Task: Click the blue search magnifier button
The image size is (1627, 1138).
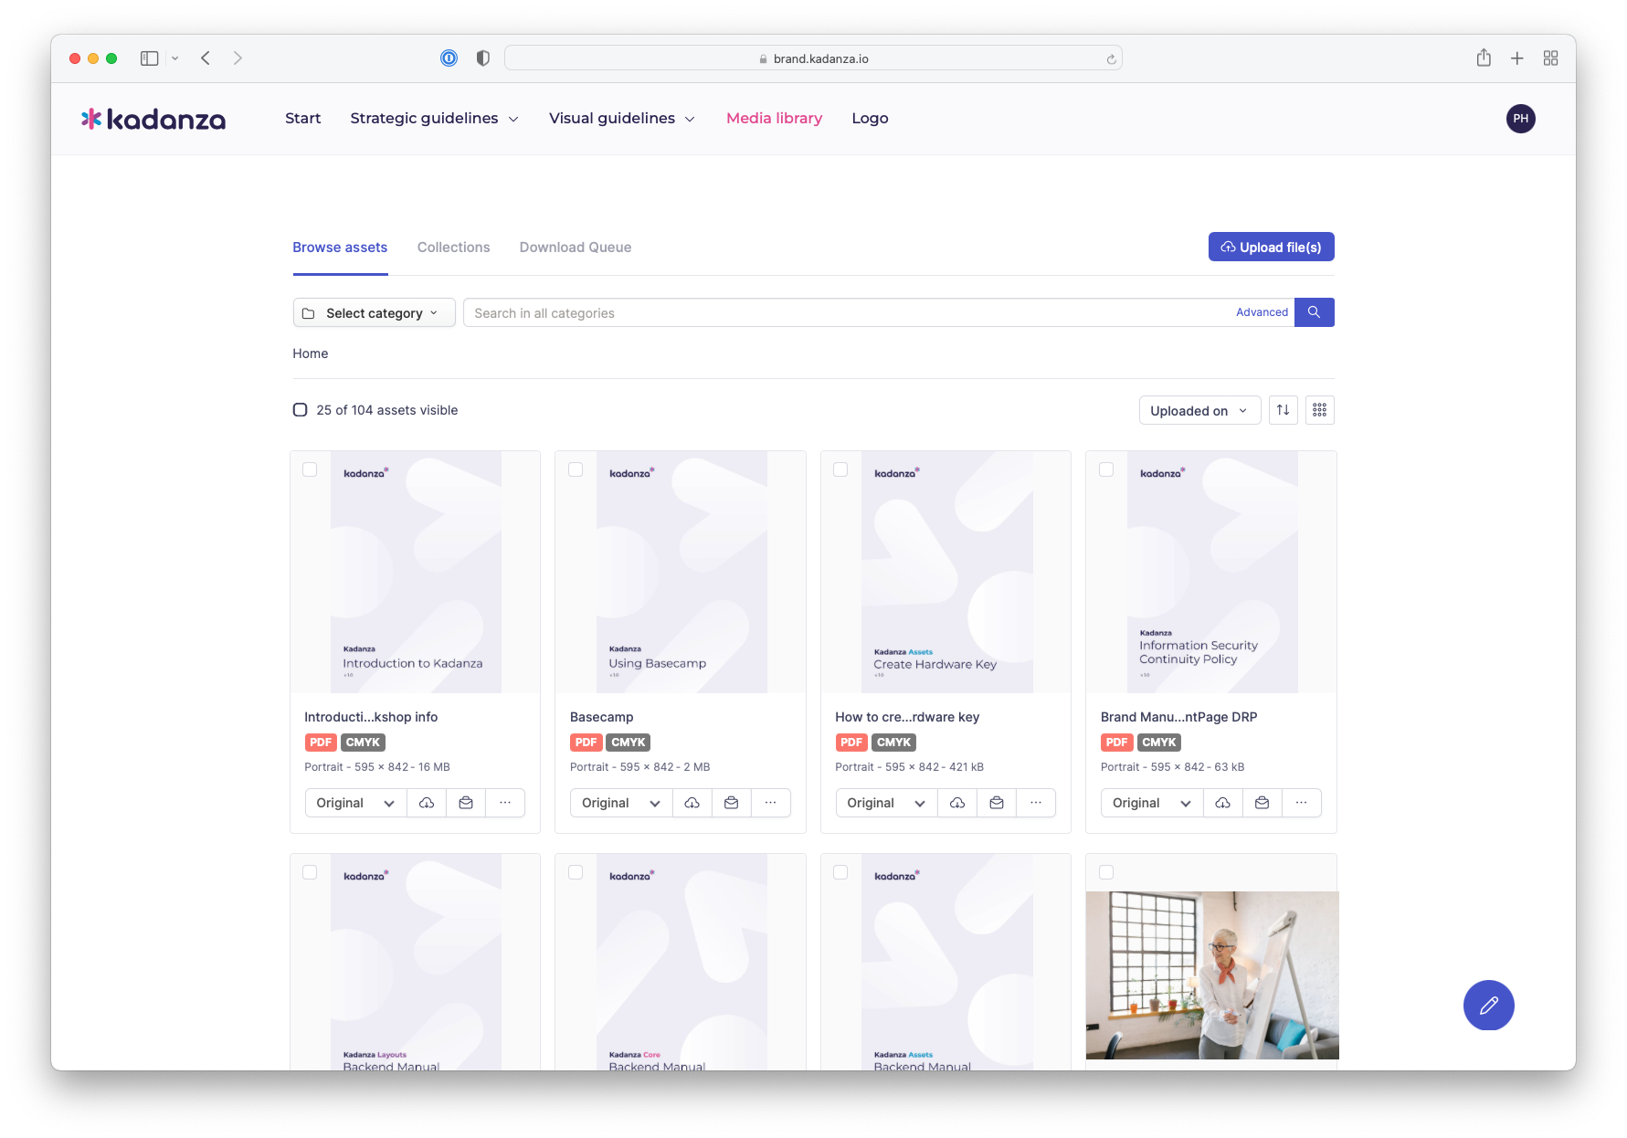Action: point(1314,312)
